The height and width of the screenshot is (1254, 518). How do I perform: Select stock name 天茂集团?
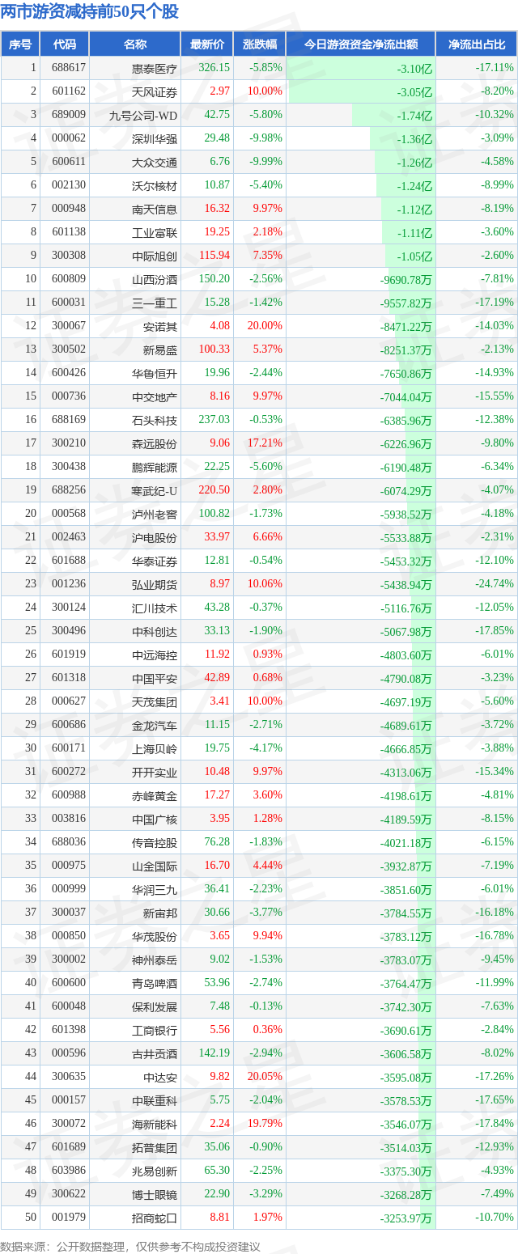(155, 701)
